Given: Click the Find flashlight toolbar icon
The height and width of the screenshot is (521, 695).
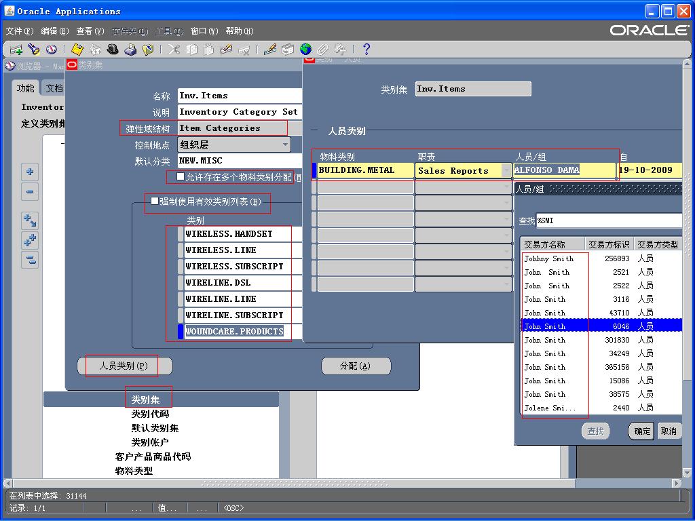Looking at the screenshot, I should coord(34,49).
